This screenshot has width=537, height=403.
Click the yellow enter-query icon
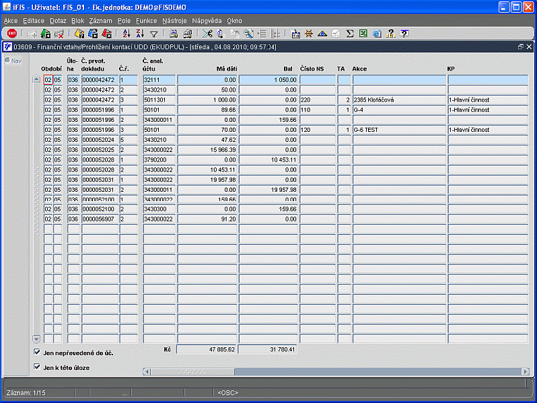pyautogui.click(x=79, y=34)
